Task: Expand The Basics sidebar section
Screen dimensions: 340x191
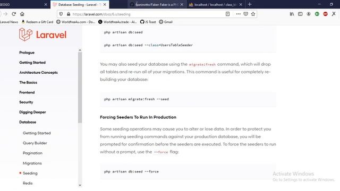Action: [x=28, y=83]
